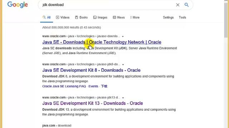This screenshot has width=229, height=128.
Task: Switch to the Books tab
Action: (x=81, y=17)
